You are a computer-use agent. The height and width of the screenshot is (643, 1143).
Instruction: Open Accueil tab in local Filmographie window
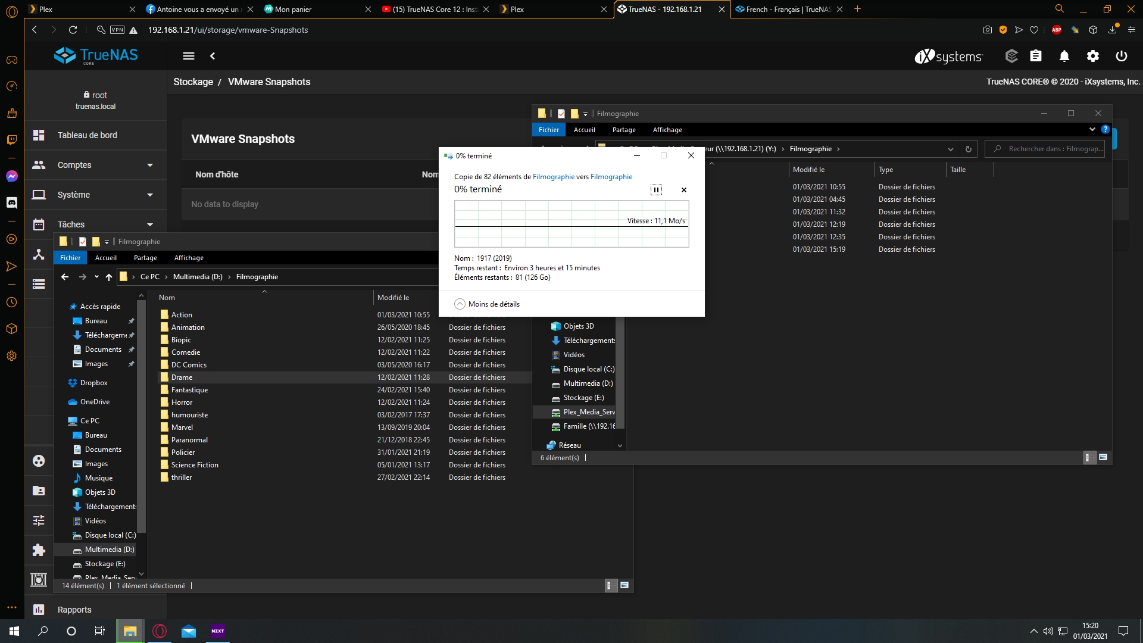tap(106, 258)
